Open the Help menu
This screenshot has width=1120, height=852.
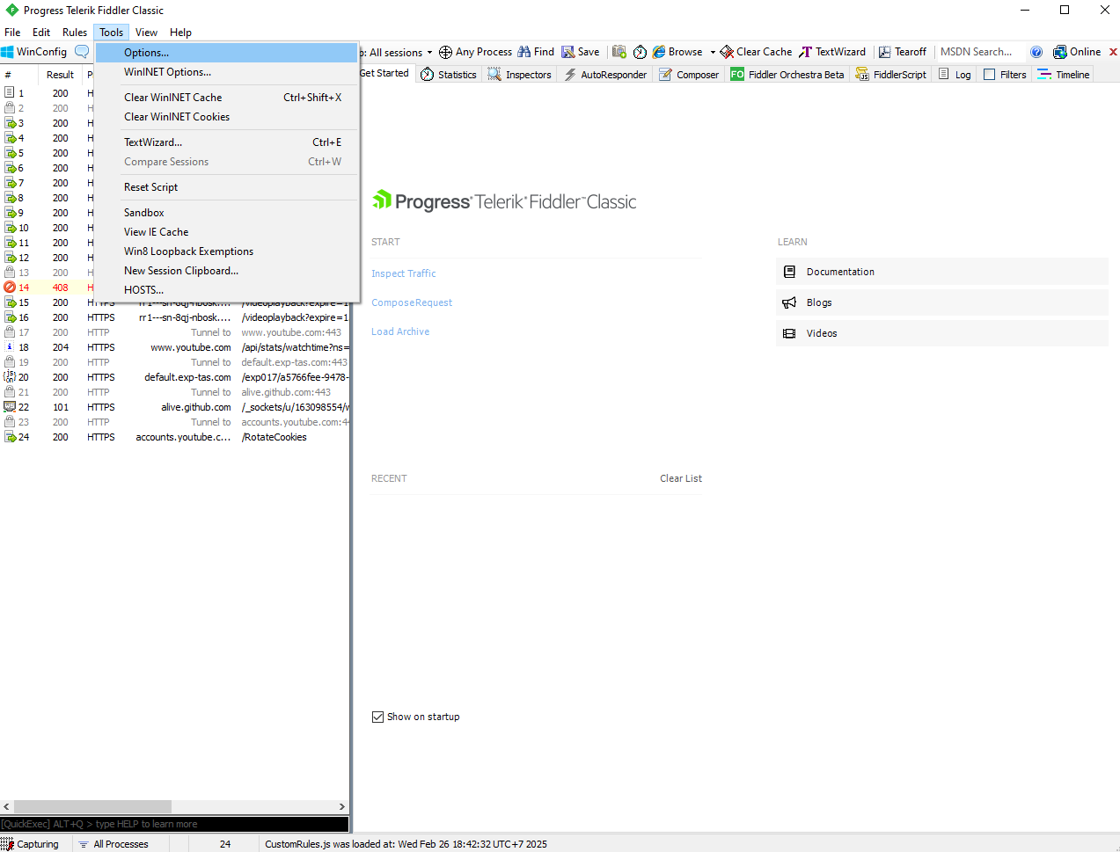[x=180, y=33]
